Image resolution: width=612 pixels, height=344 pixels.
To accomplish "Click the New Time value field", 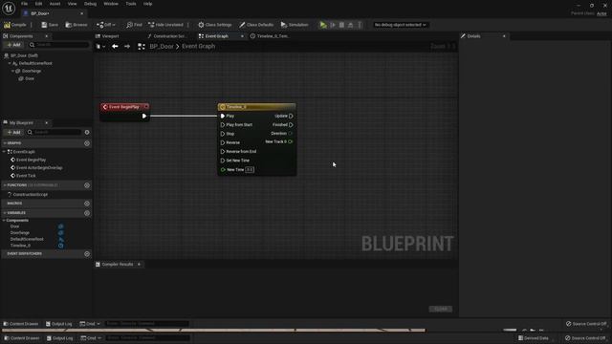I will 250,170.
